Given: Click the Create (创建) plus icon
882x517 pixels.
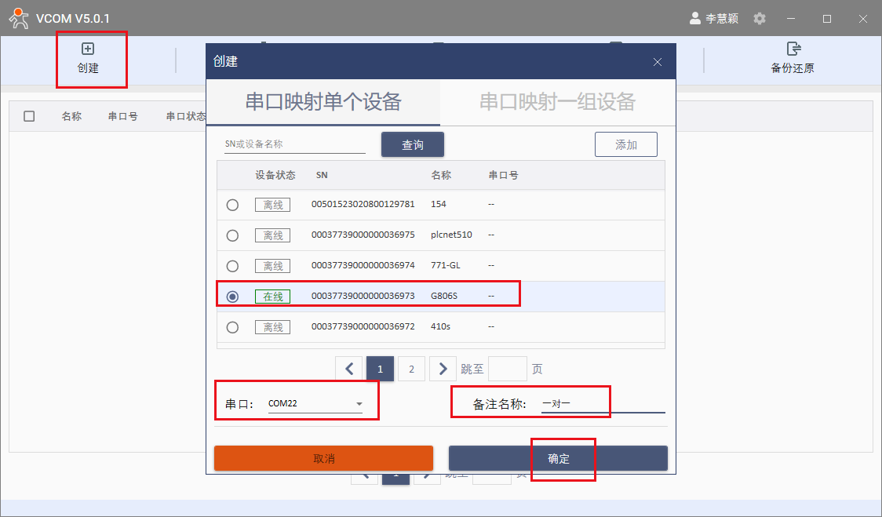Looking at the screenshot, I should click(88, 49).
